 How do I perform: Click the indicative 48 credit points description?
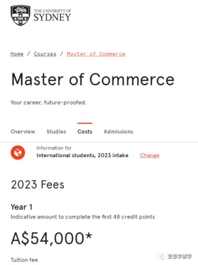click(x=83, y=217)
